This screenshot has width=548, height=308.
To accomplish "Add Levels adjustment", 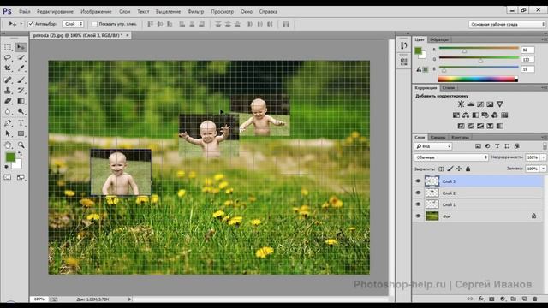I will [471, 104].
